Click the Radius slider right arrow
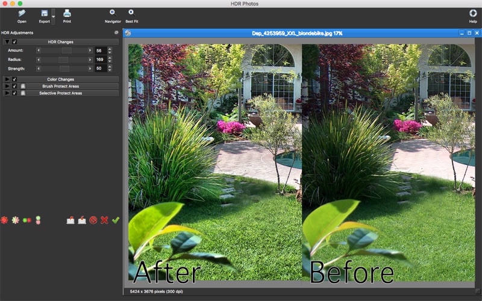 (90, 60)
